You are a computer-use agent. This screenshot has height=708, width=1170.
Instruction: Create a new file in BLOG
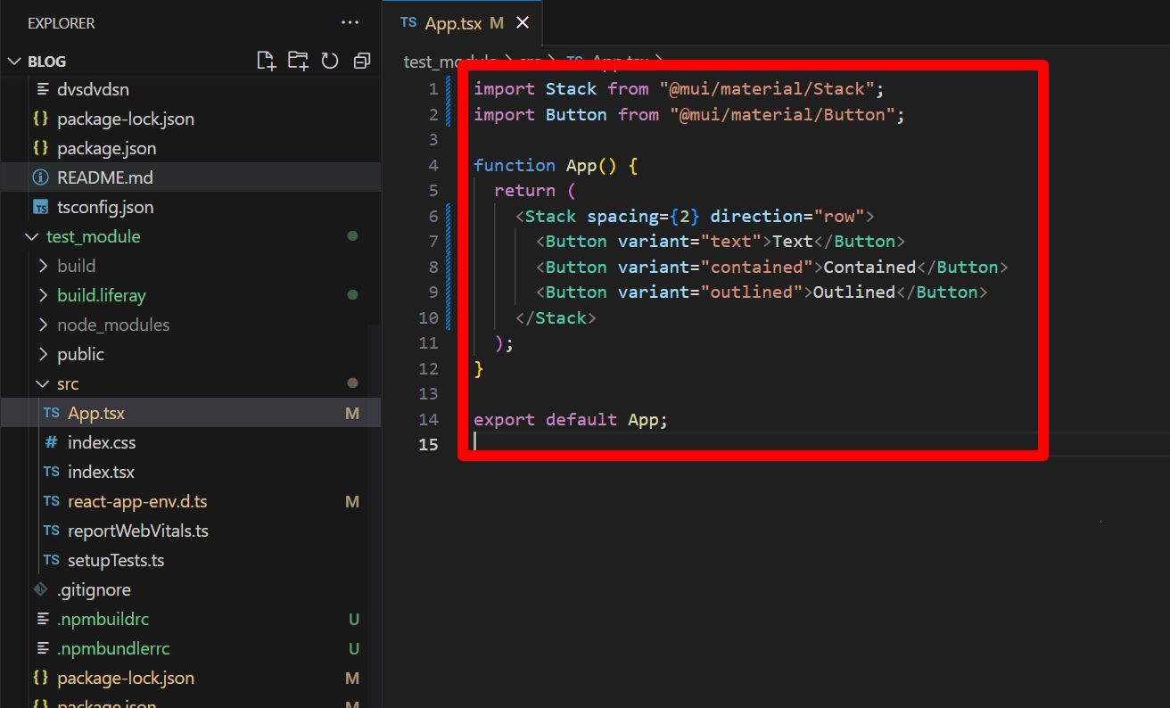pyautogui.click(x=266, y=61)
